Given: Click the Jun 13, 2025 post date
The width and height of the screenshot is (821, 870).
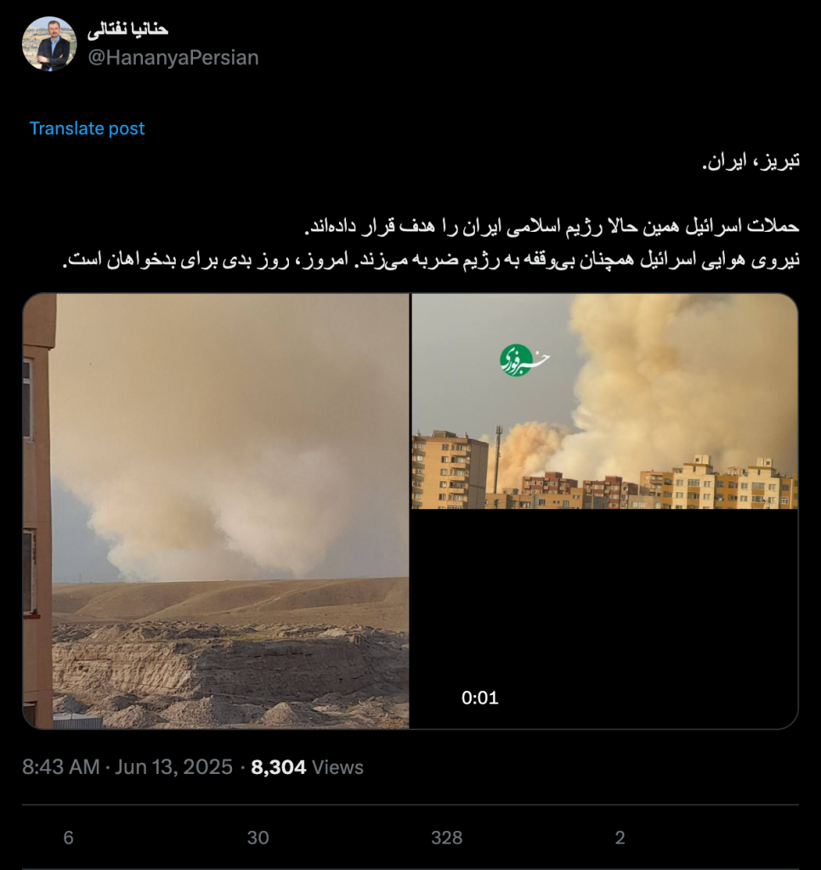Looking at the screenshot, I should coord(173,767).
